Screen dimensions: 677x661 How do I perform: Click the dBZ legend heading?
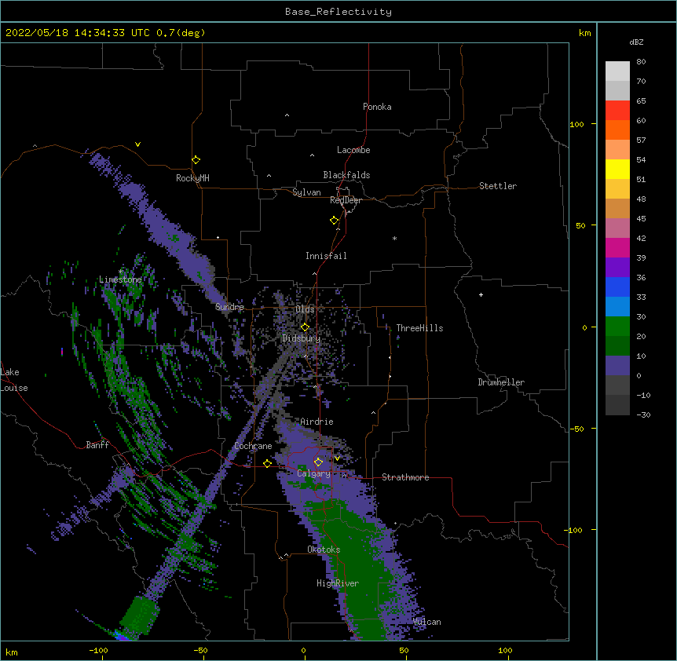click(x=636, y=42)
